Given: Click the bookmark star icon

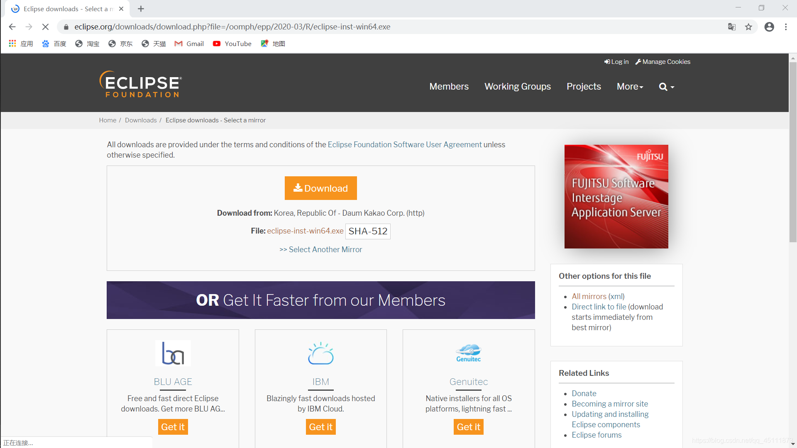Looking at the screenshot, I should (748, 27).
